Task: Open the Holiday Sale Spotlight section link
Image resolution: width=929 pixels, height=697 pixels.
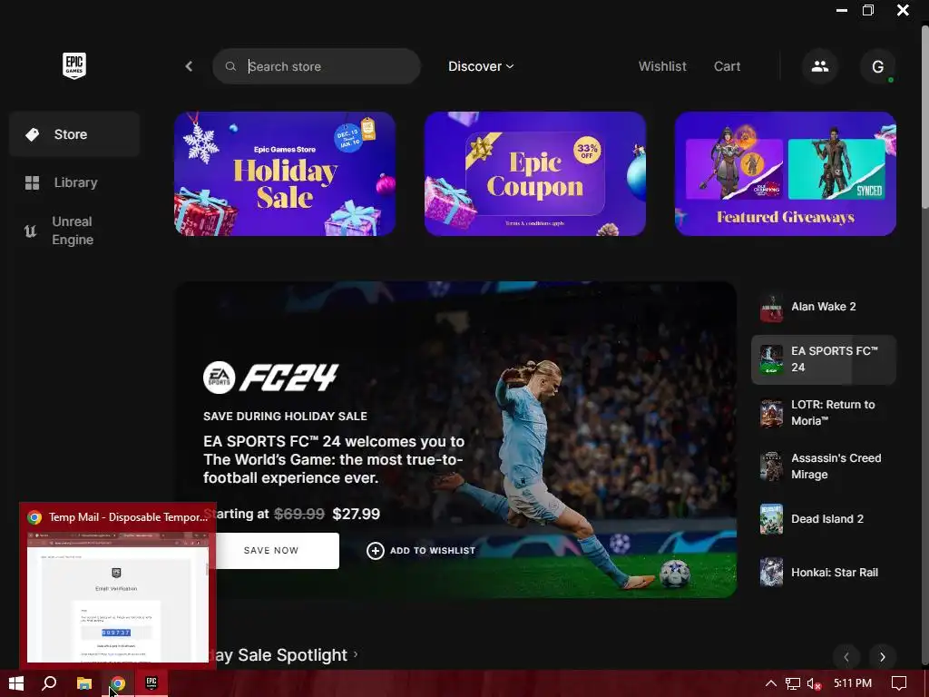Action: pos(287,655)
